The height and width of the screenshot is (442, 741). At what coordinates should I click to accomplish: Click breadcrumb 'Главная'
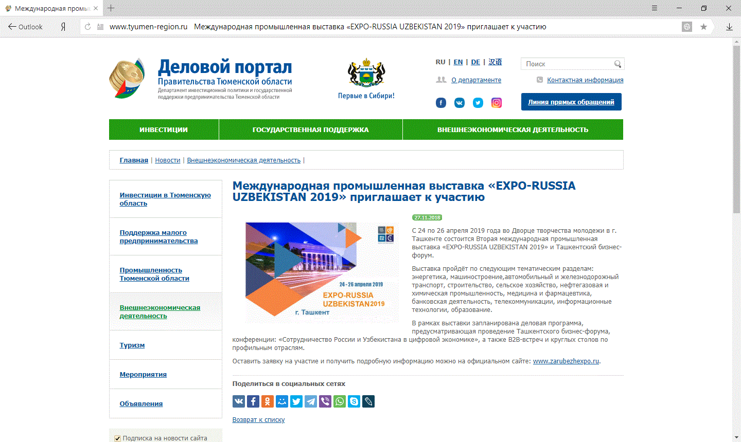[x=134, y=160]
